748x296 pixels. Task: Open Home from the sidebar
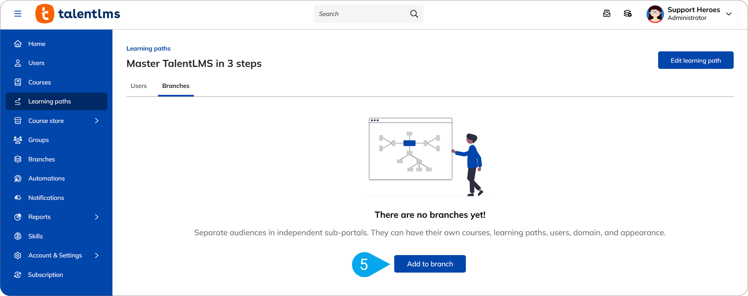point(36,44)
